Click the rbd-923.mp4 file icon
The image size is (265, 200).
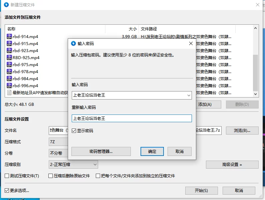pos(9,50)
